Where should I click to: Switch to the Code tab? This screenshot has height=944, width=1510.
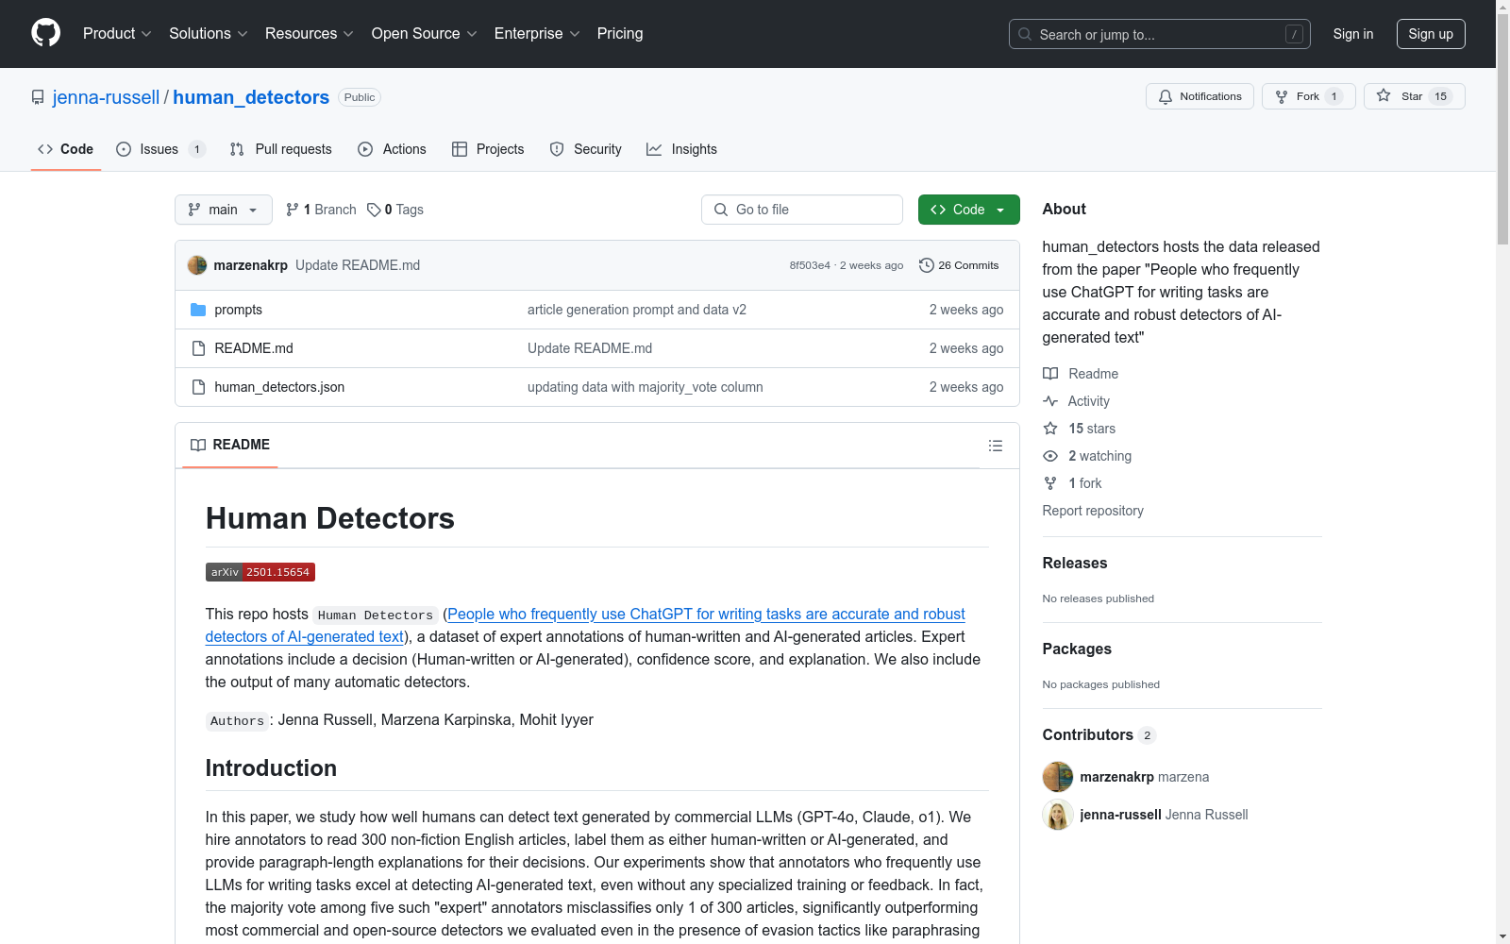point(66,149)
